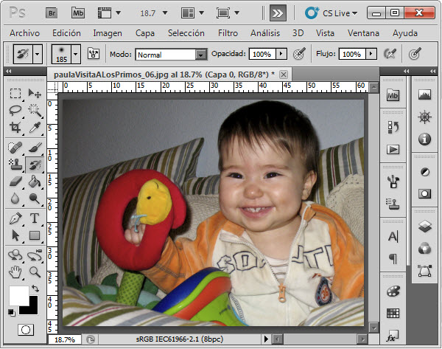This screenshot has width=442, height=349.
Task: Open the Layers panel icon
Action: [425, 226]
